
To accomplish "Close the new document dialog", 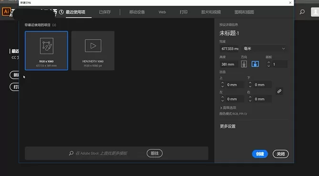I will coord(290,3).
